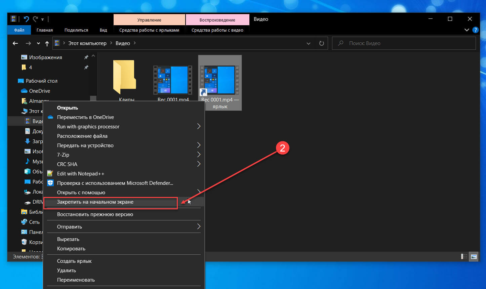Viewport: 486px width, 289px height.
Task: Switch to details list view icon
Action: click(464, 256)
